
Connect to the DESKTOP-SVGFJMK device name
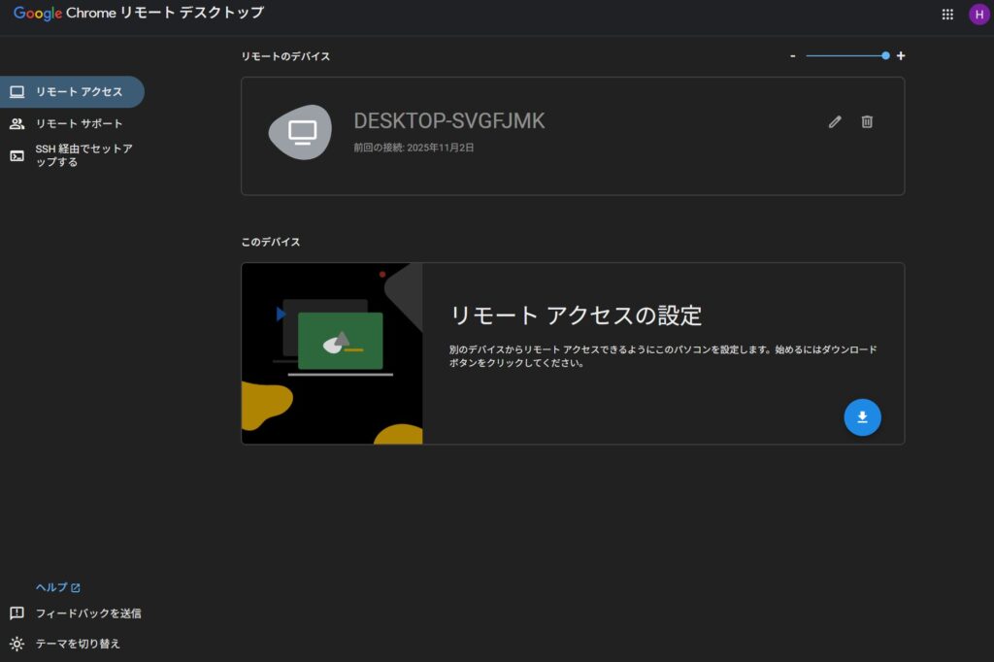click(448, 121)
